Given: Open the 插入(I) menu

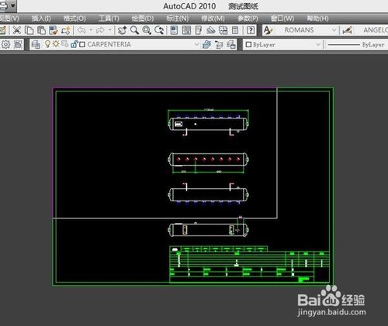Looking at the screenshot, I should tap(41, 19).
